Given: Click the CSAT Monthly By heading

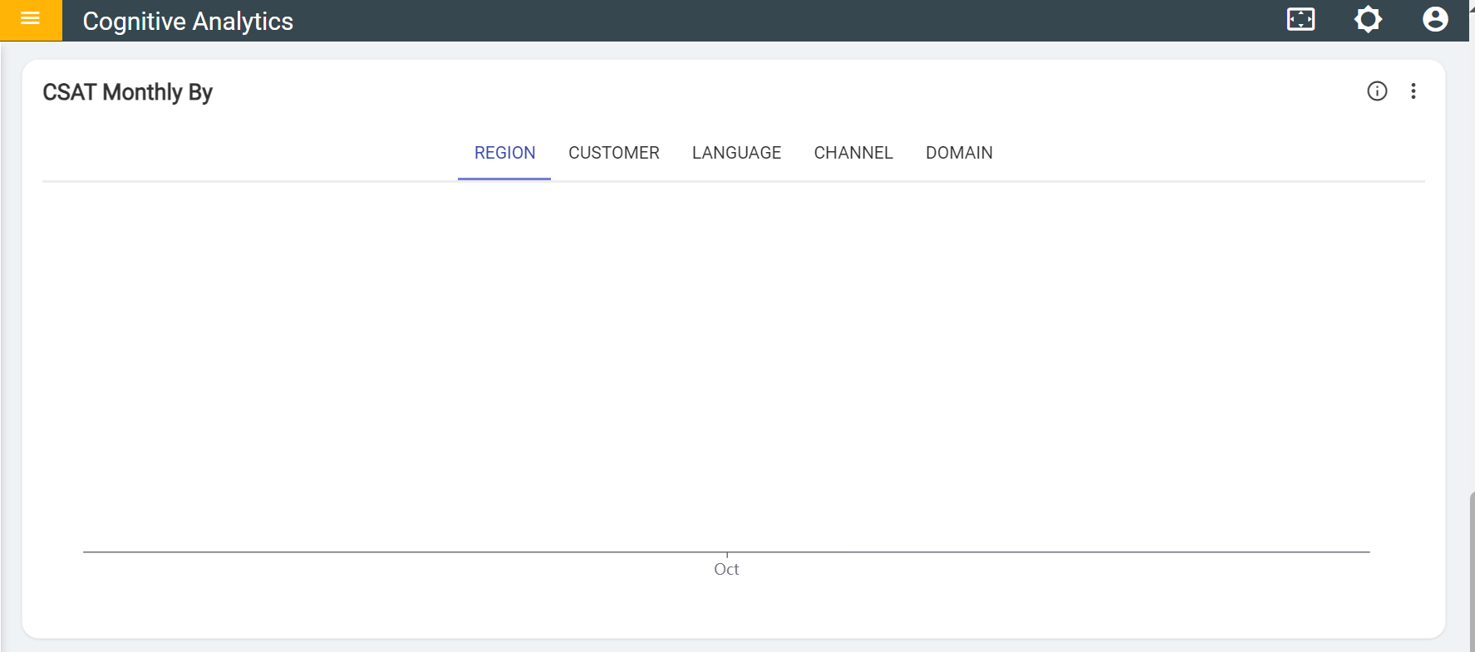Looking at the screenshot, I should 127,92.
